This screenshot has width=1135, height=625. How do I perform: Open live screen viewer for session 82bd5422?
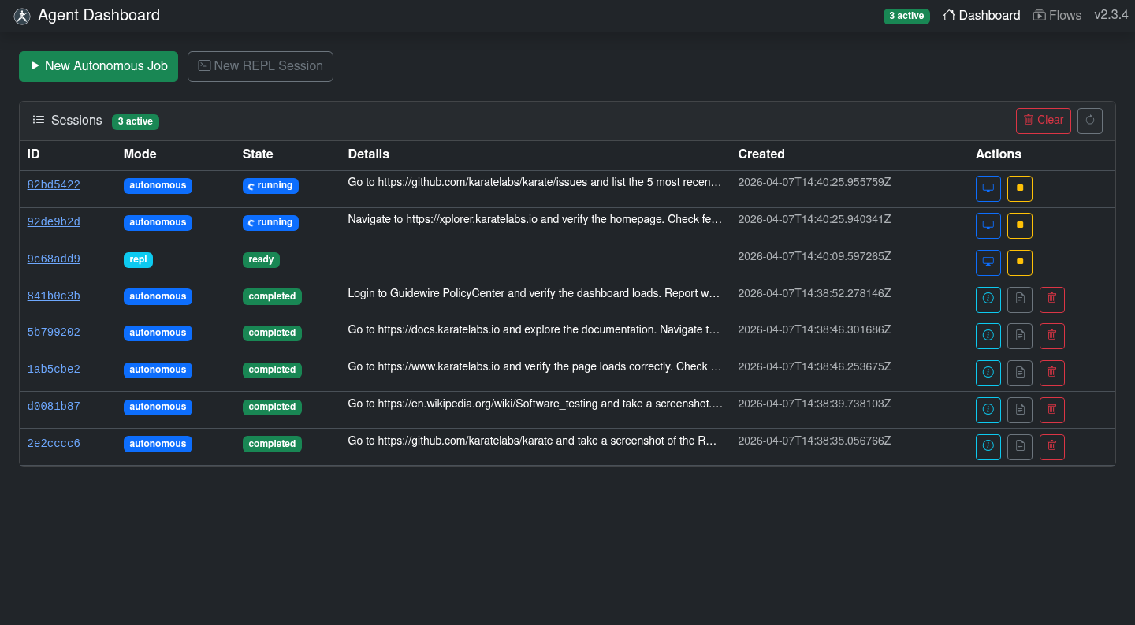(988, 188)
